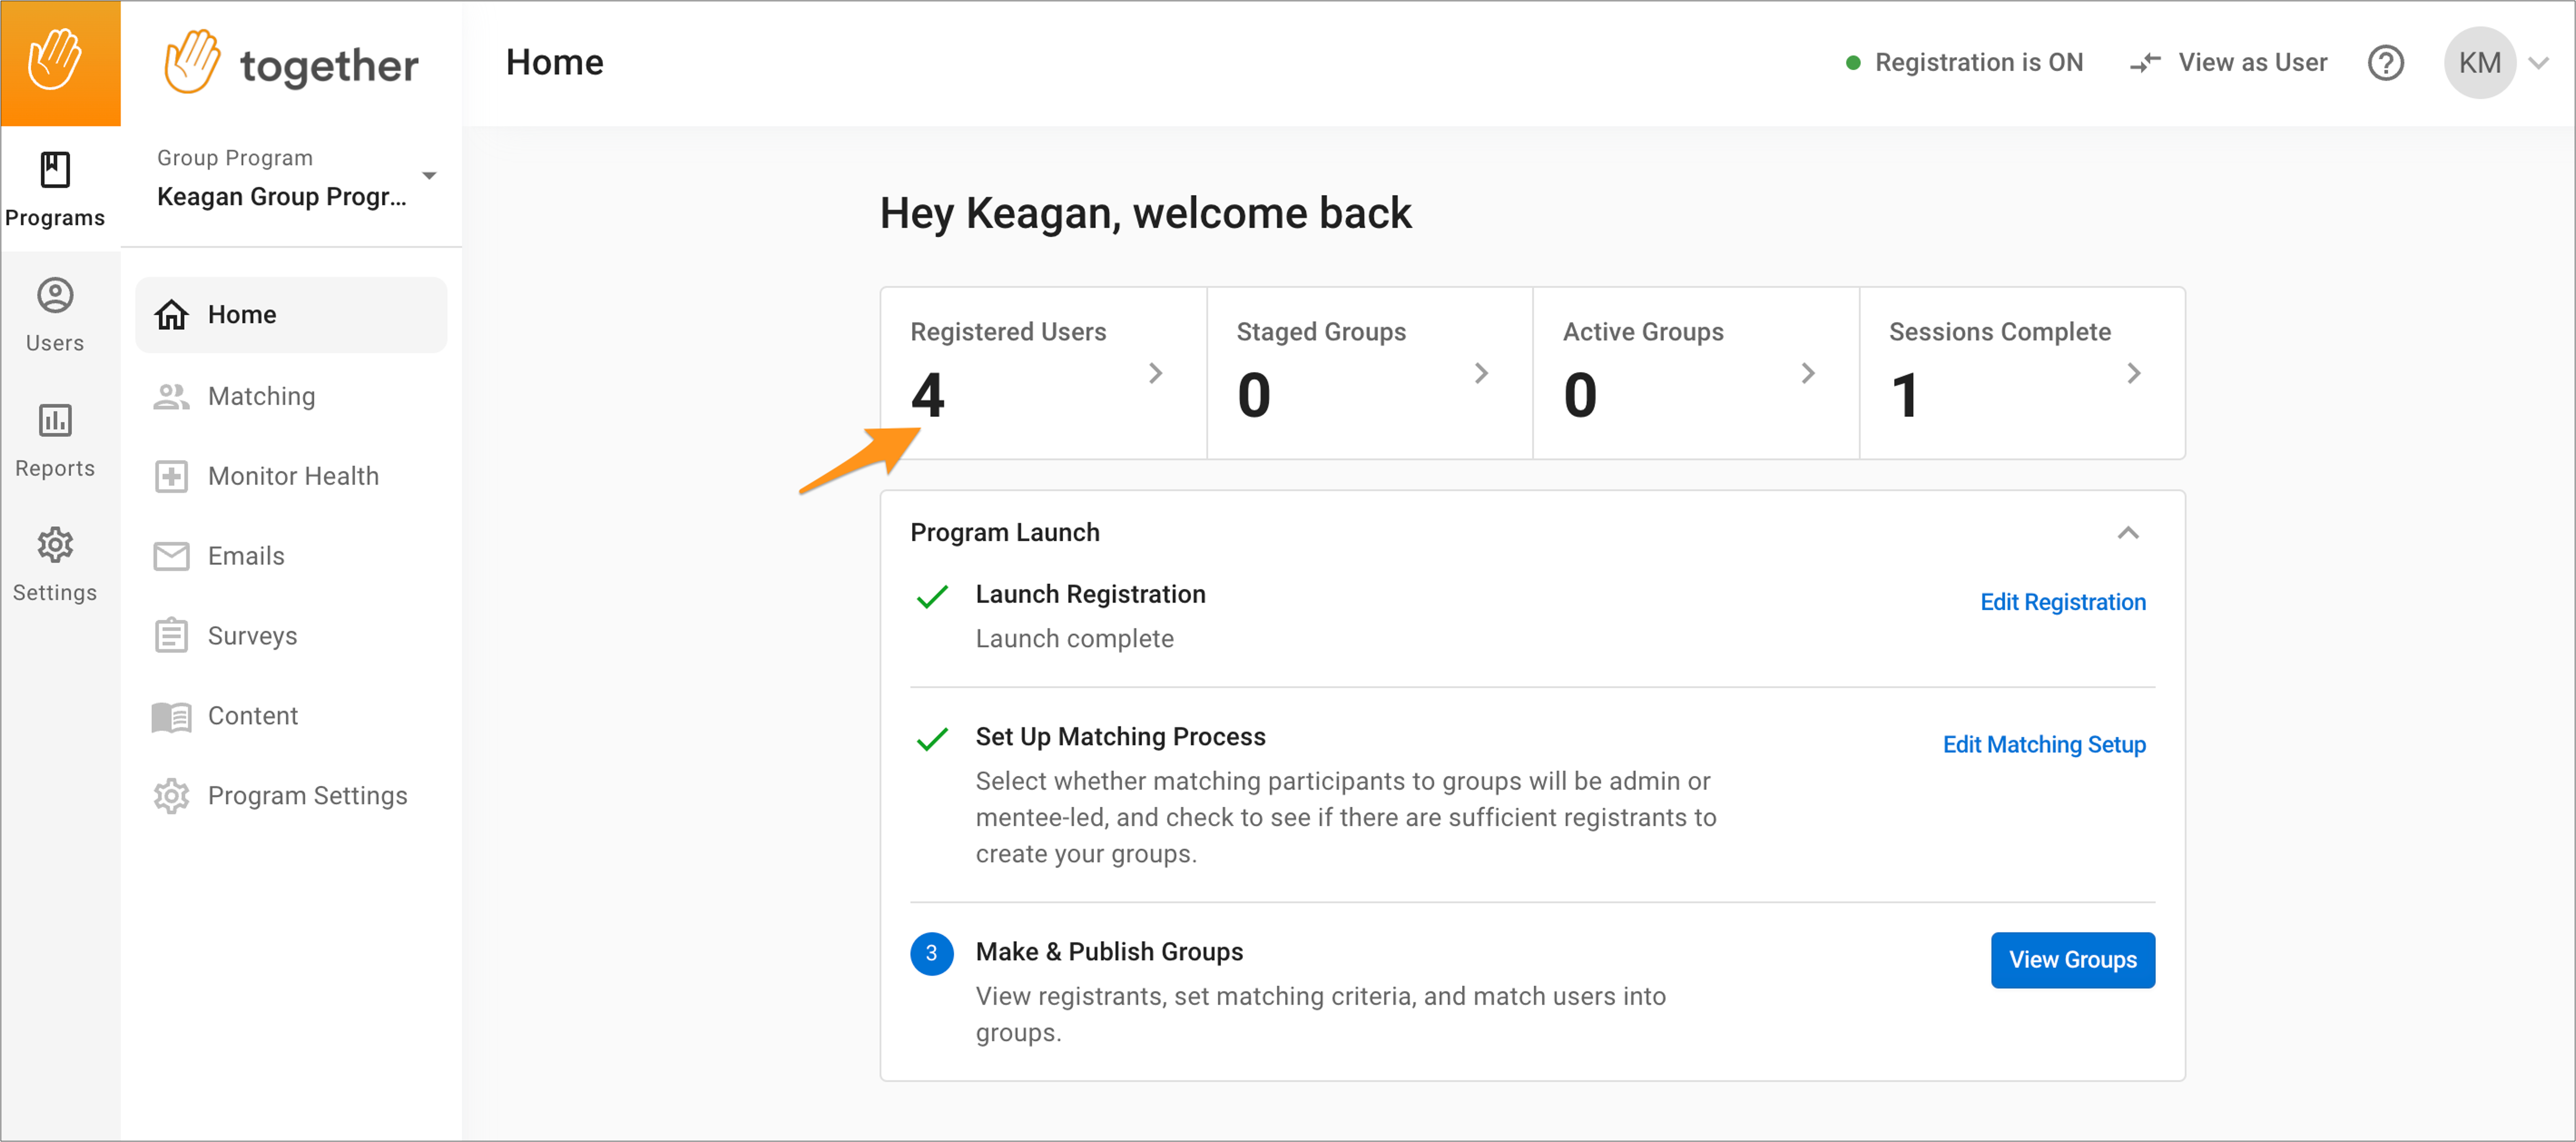Expand the Group Program selector dropdown
The height and width of the screenshot is (1142, 2576).
tap(429, 176)
